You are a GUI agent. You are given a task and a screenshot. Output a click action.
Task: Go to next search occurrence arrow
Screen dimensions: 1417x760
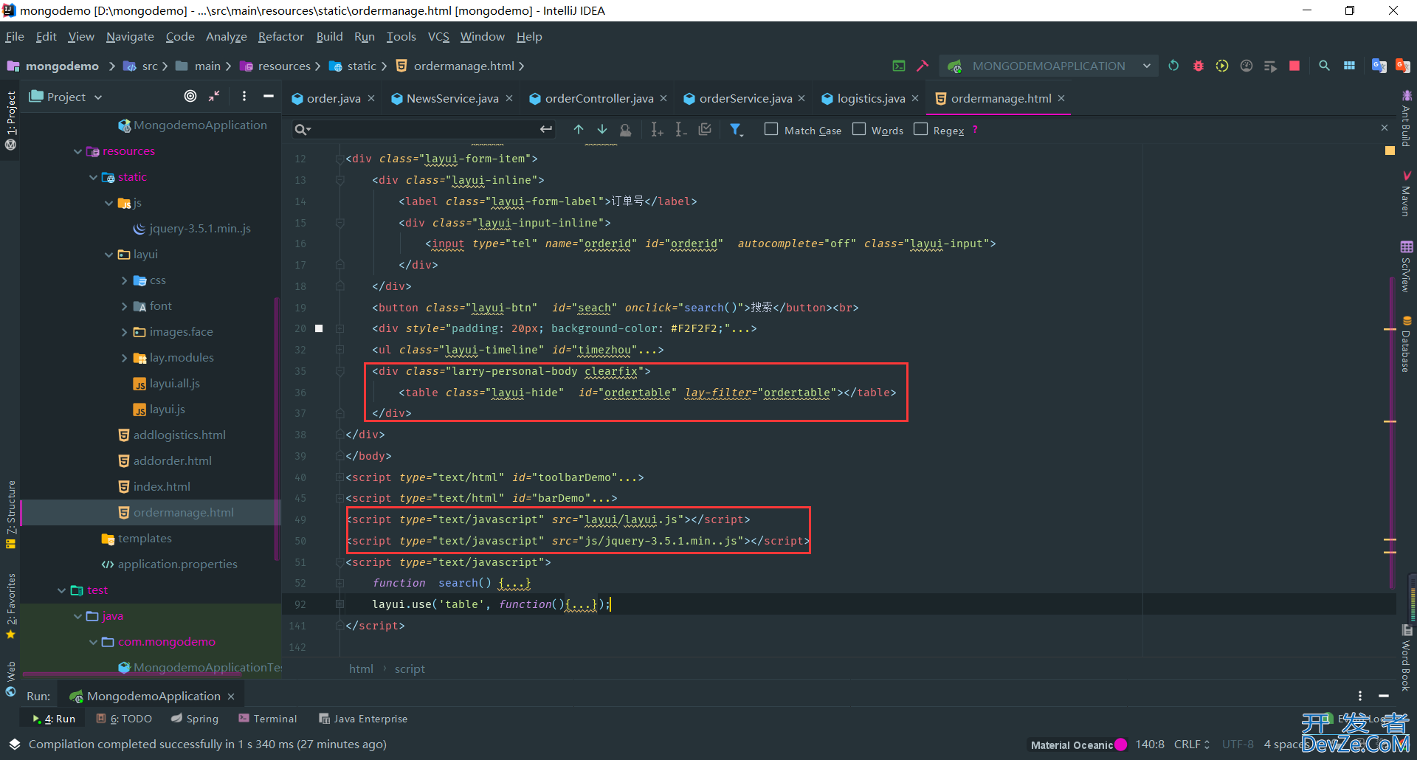coord(602,130)
